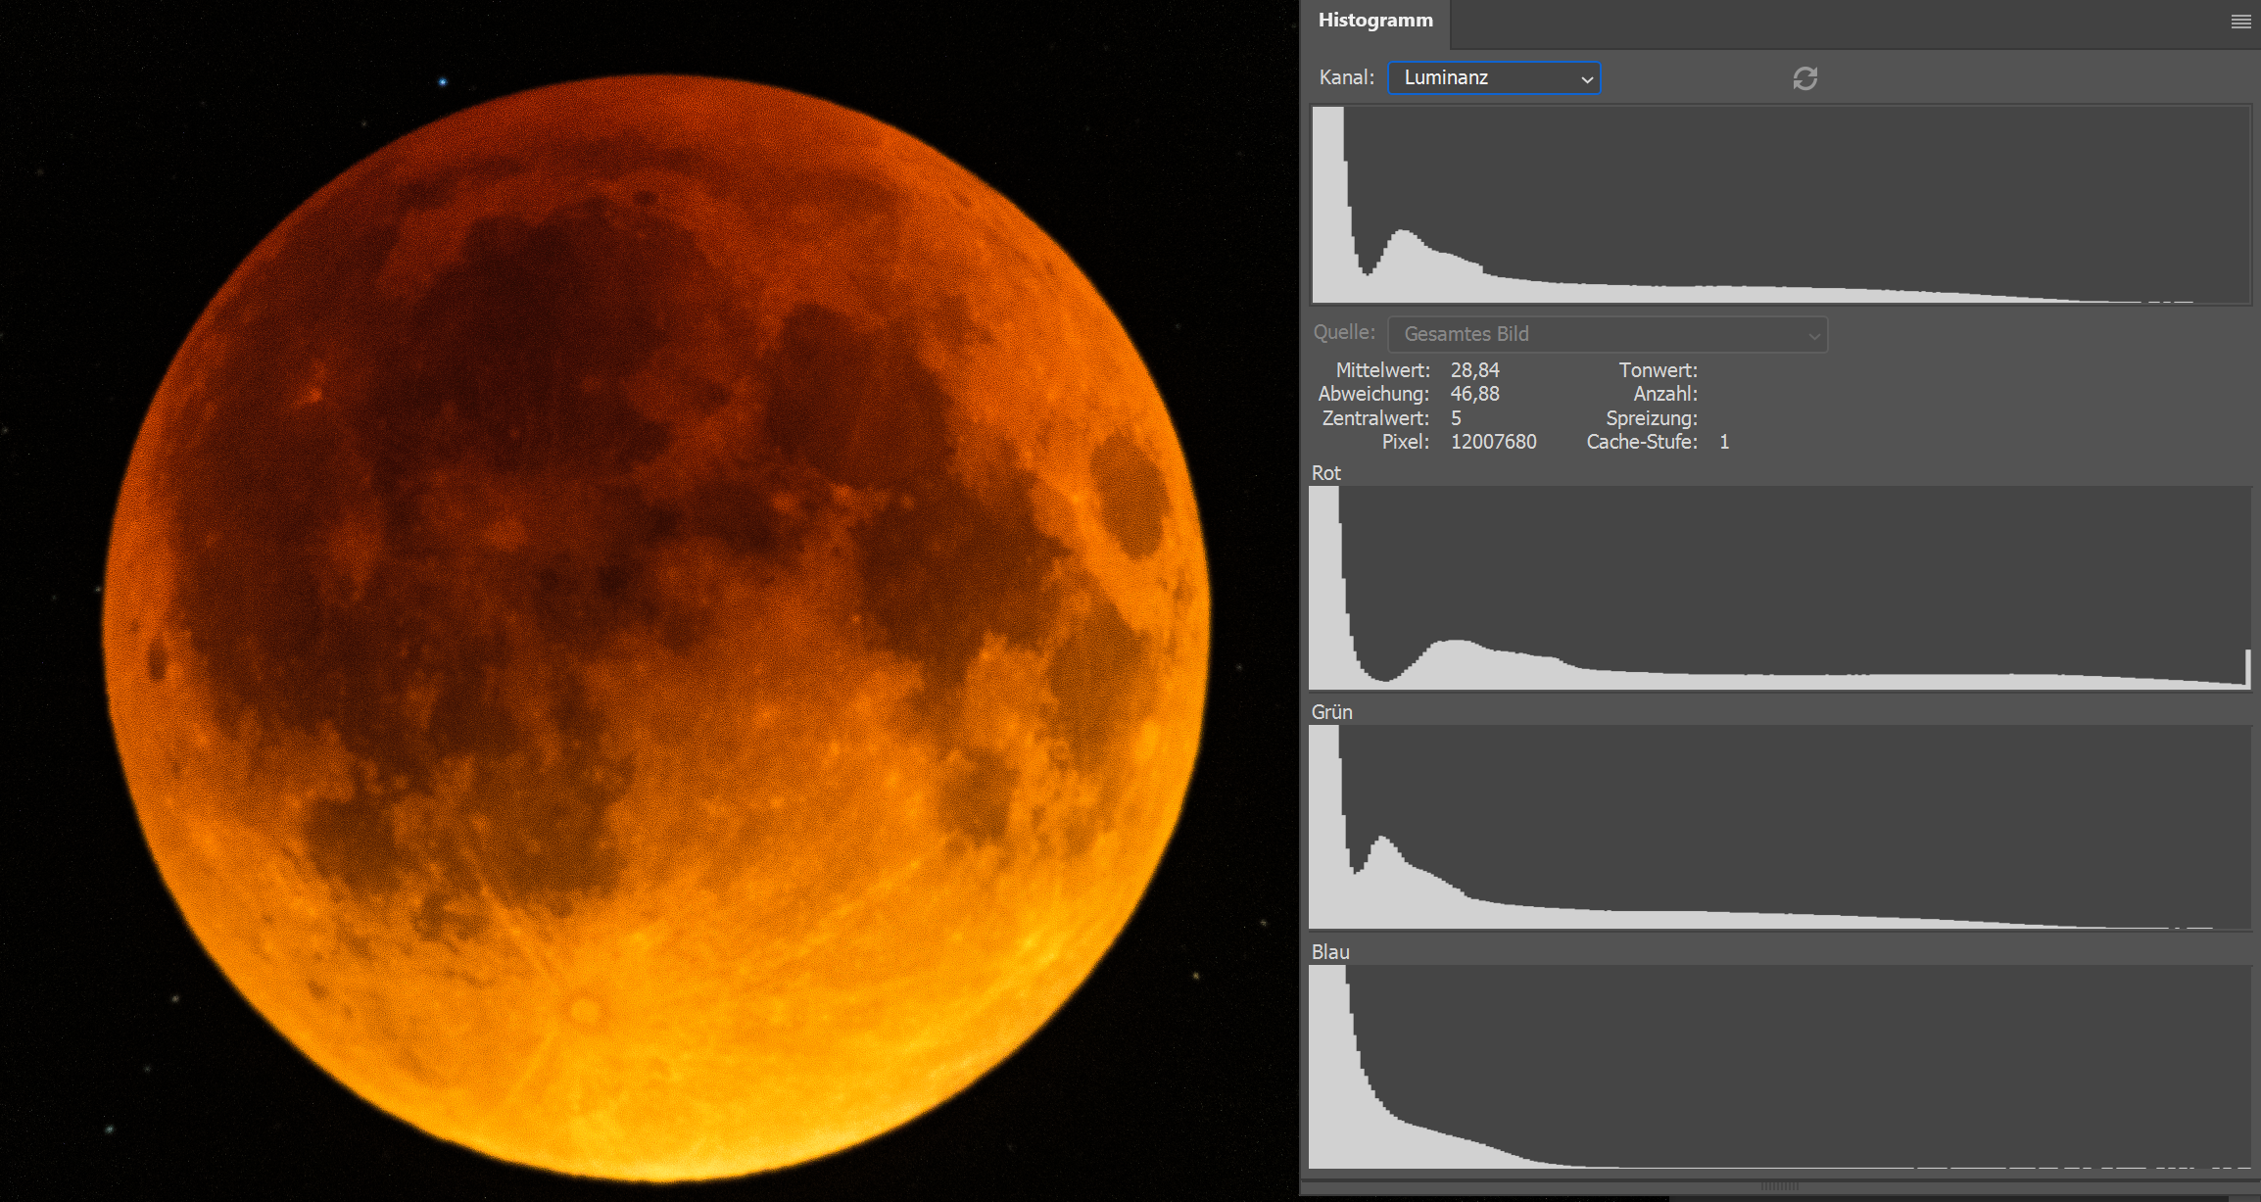Screen dimensions: 2261x1202
Task: Click the Pixel count 12007680
Action: [1493, 442]
